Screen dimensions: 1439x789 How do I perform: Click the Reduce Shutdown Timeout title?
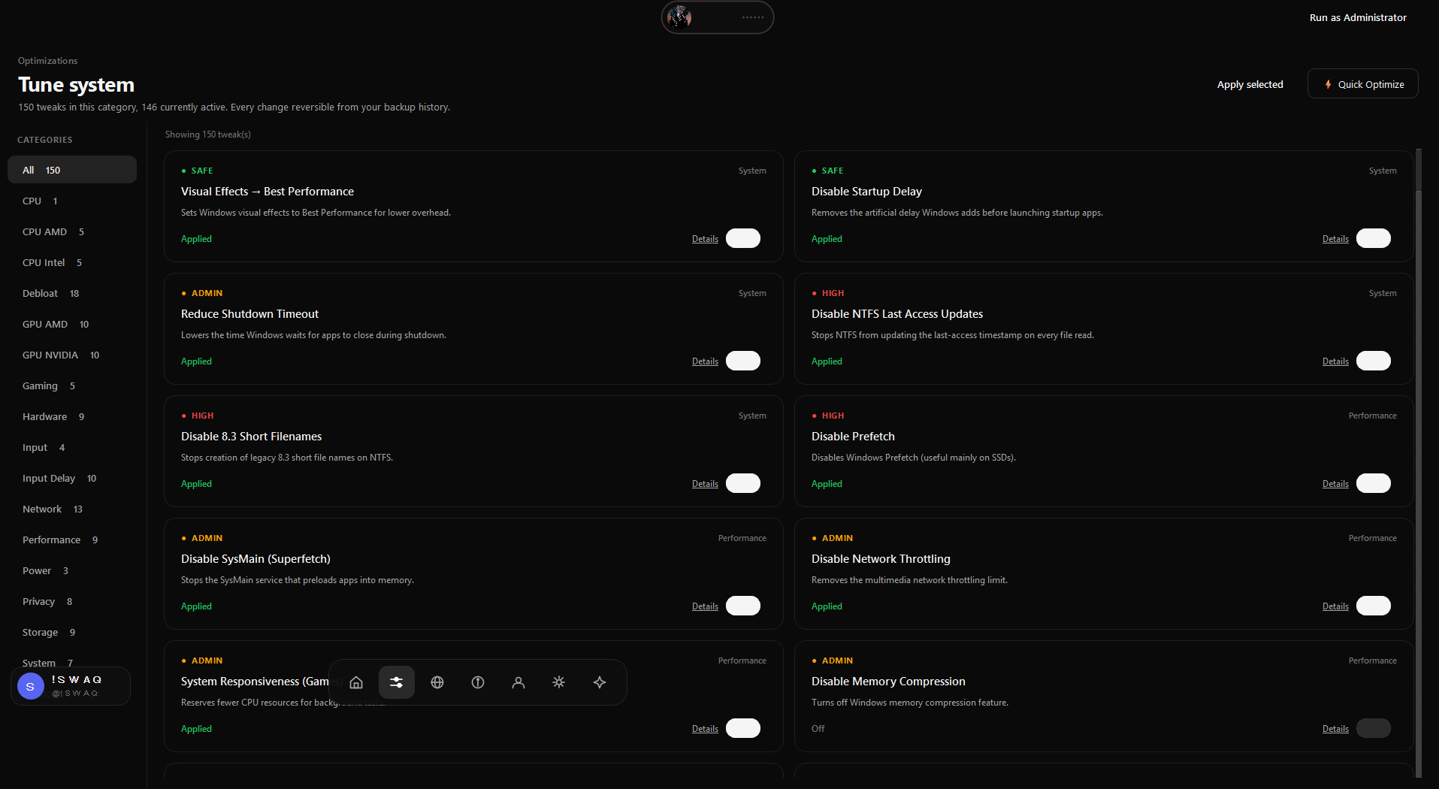(x=249, y=314)
